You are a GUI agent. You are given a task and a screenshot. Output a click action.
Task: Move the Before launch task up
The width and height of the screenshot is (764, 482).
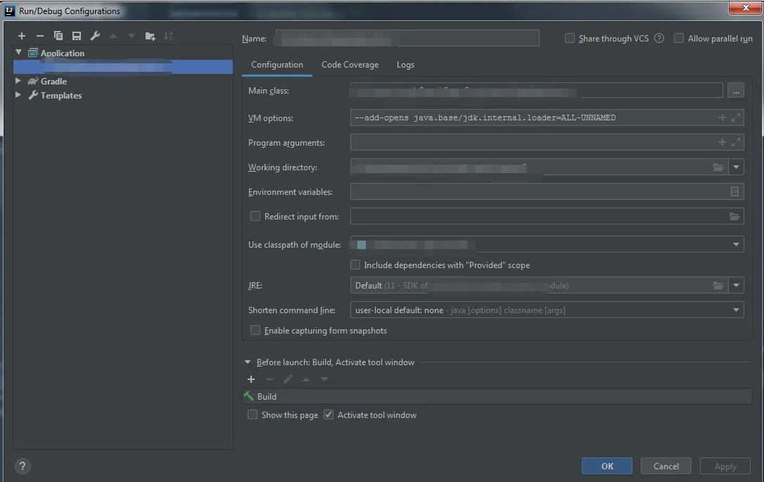point(306,379)
